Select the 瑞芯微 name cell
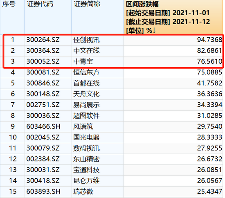 tap(83, 191)
